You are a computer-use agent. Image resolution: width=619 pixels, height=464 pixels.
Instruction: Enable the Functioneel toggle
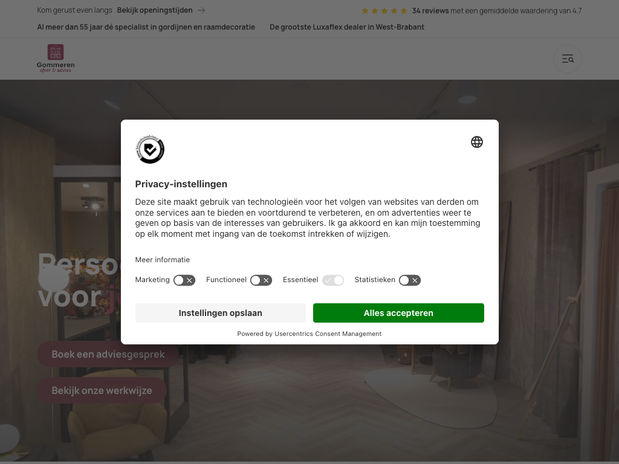point(261,280)
